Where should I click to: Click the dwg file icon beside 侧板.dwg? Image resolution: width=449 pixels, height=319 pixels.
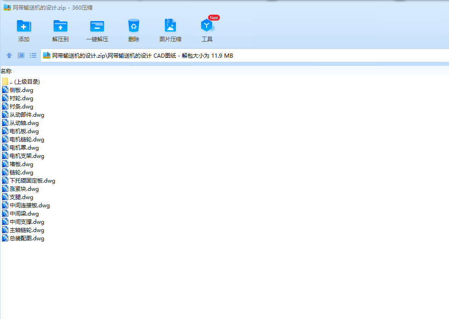click(5, 90)
